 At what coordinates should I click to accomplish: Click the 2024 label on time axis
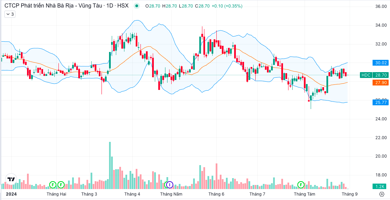pyautogui.click(x=11, y=194)
